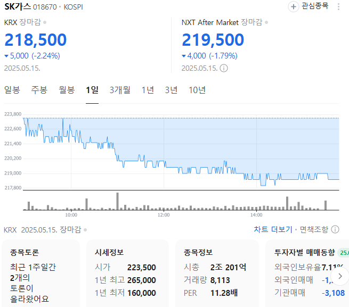Click the PER value 11.28배

click(224, 293)
